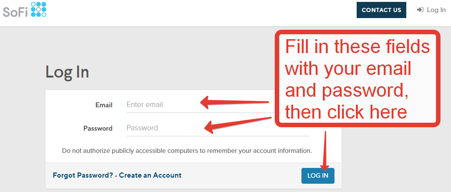451x192 pixels.
Task: Click the SoFi wordmark in header
Action: tap(15, 12)
